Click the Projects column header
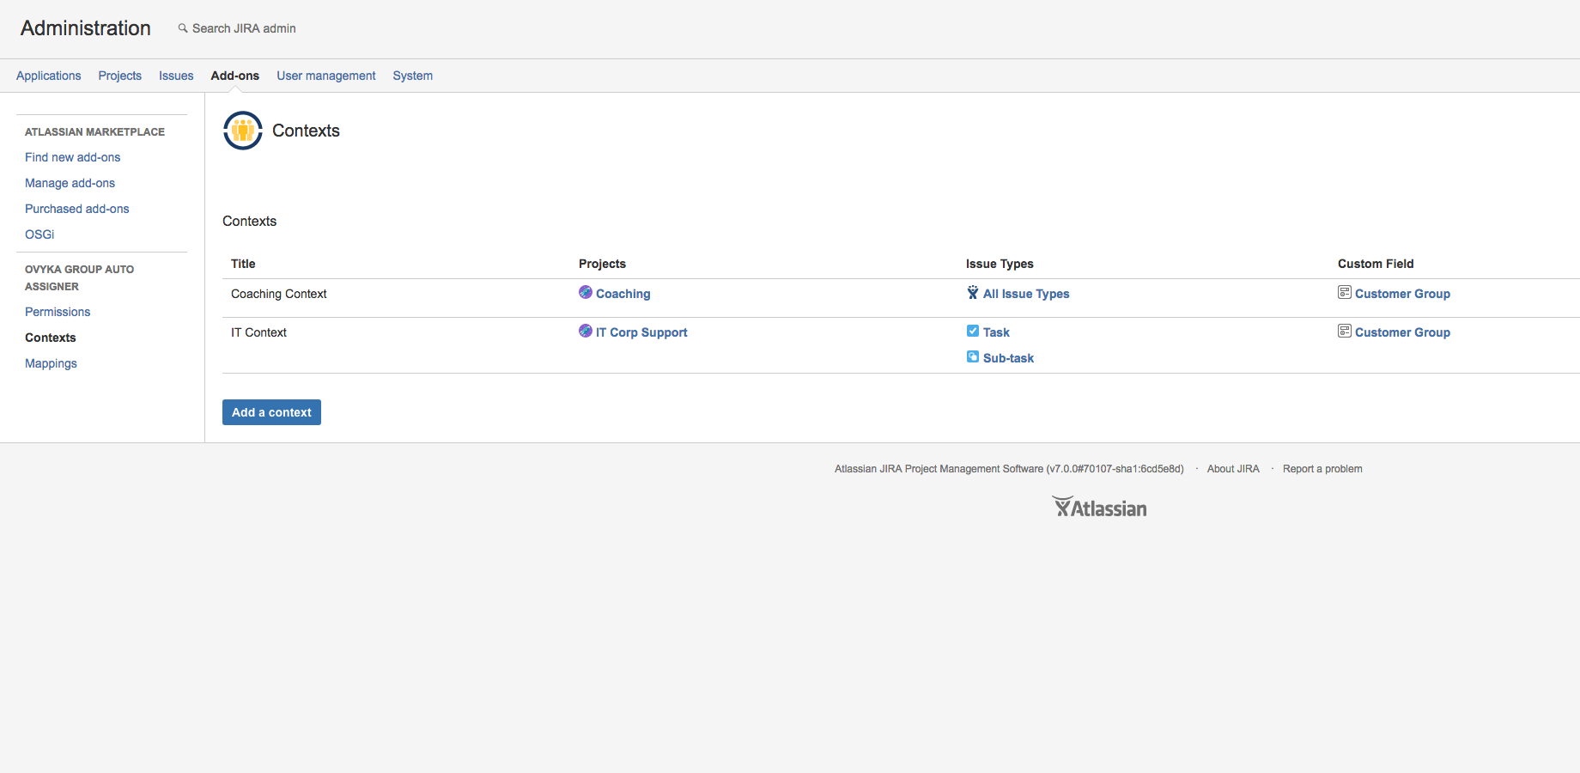The image size is (1580, 773). tap(602, 264)
